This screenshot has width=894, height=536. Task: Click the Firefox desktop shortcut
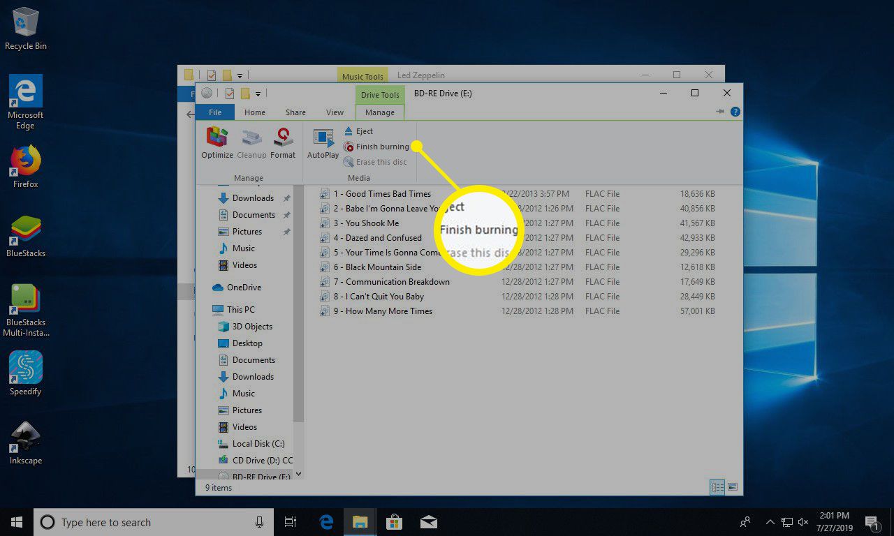[26, 166]
